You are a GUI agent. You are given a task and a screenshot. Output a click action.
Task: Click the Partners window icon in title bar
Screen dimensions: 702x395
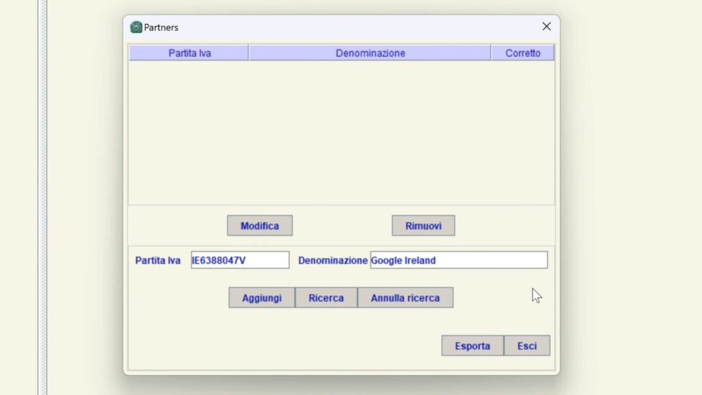coord(136,27)
